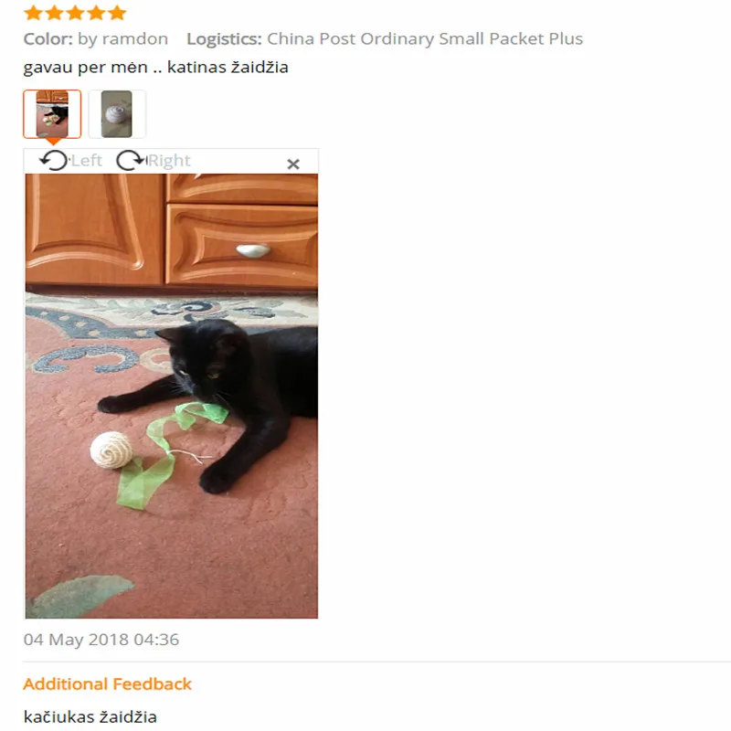Click the enlarged black cat photo
731x731 pixels.
pos(172,396)
